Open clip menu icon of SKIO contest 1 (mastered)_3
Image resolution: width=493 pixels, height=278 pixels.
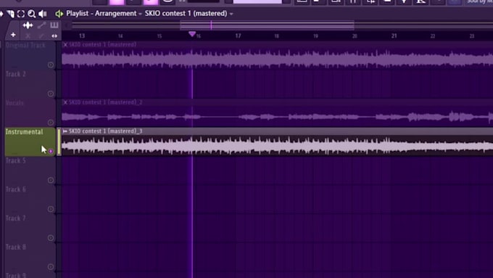[65, 131]
